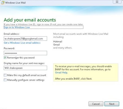Focus the Email address field
Viewport: 123px width, 109px height.
click(25, 39)
